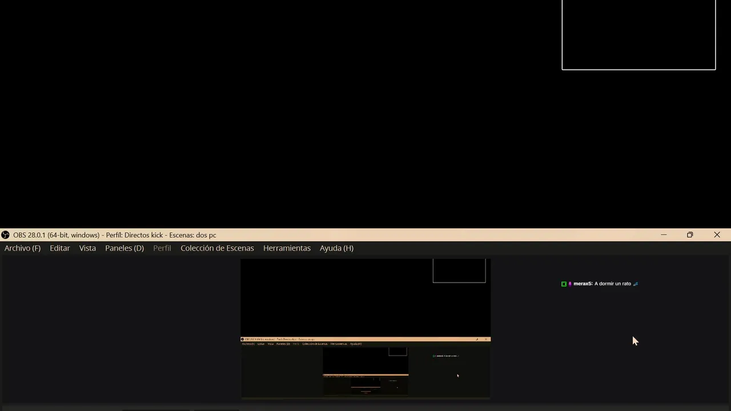Open the Archivo (F) menu
Viewport: 731px width, 411px height.
(x=22, y=248)
